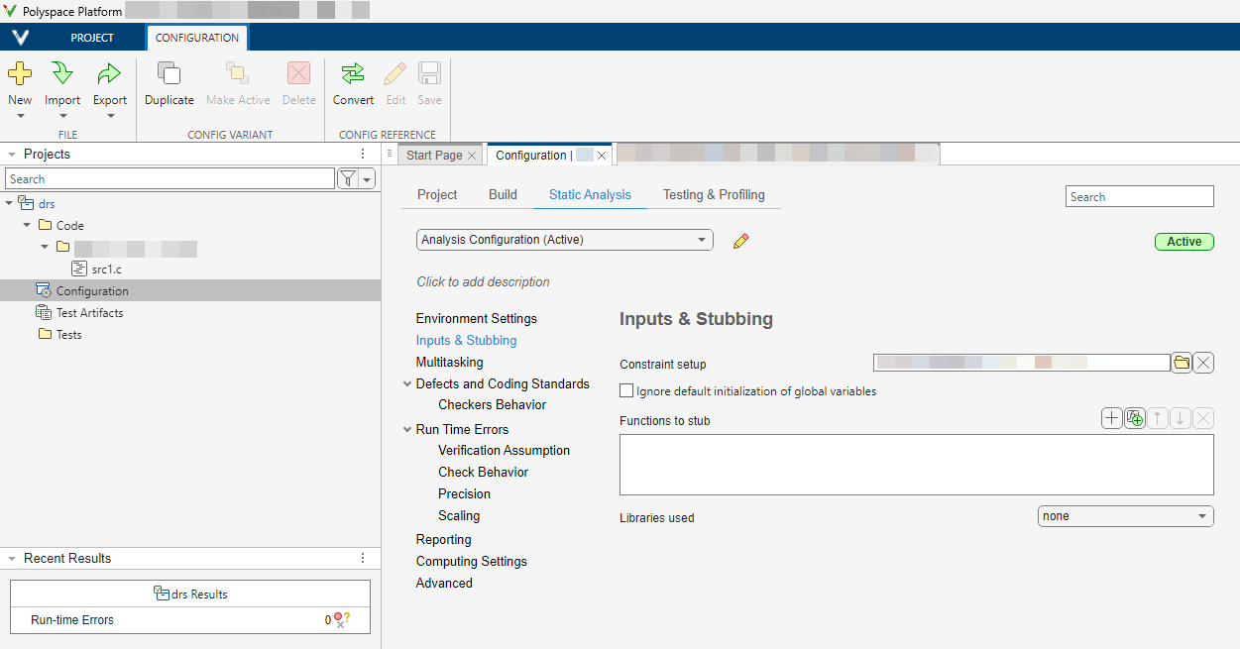Enable Ignore default initialization of global variables
1240x649 pixels.
pos(626,391)
